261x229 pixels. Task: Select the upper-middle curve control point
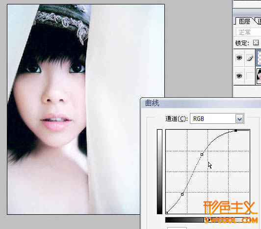pyautogui.click(x=202, y=155)
